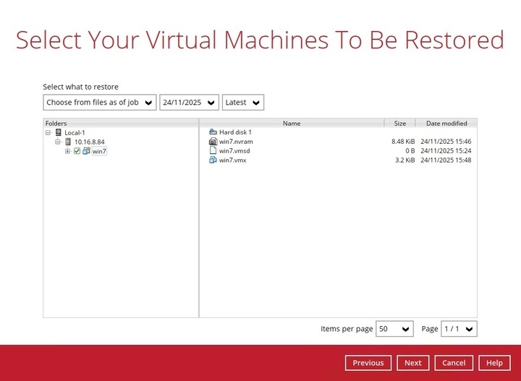Click the Local-1 destination icon

(x=59, y=132)
